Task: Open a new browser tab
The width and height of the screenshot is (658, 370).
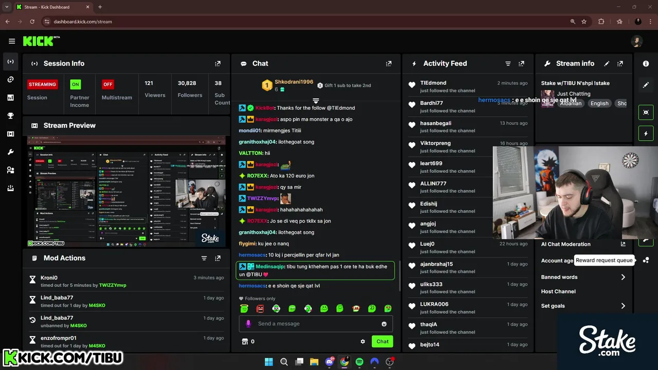Action: point(100,7)
